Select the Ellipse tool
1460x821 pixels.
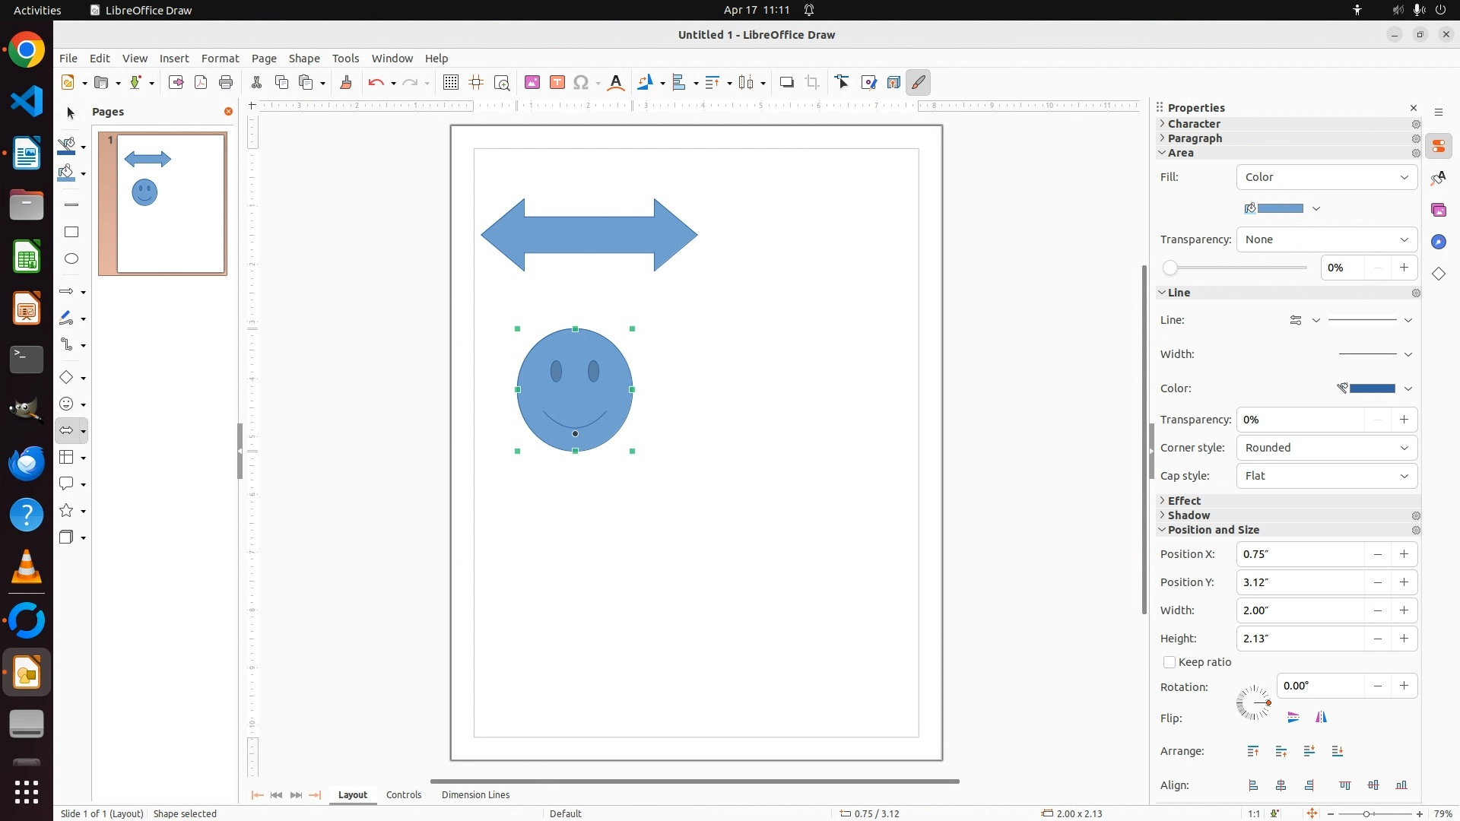click(x=71, y=259)
